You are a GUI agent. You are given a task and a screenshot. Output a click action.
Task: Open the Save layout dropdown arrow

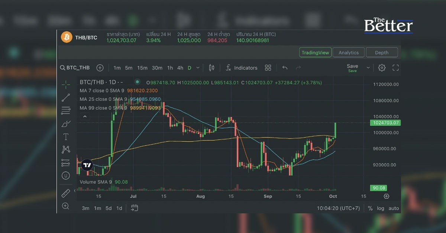click(x=368, y=68)
